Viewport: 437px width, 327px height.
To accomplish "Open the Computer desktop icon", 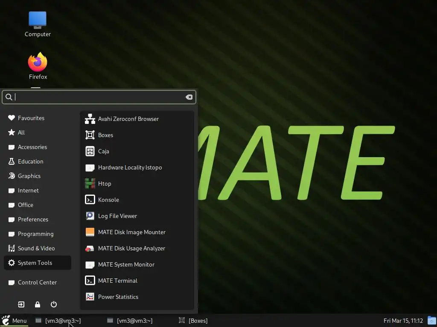I will (38, 24).
